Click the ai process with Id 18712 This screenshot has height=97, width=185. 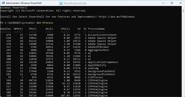[x=89, y=59]
